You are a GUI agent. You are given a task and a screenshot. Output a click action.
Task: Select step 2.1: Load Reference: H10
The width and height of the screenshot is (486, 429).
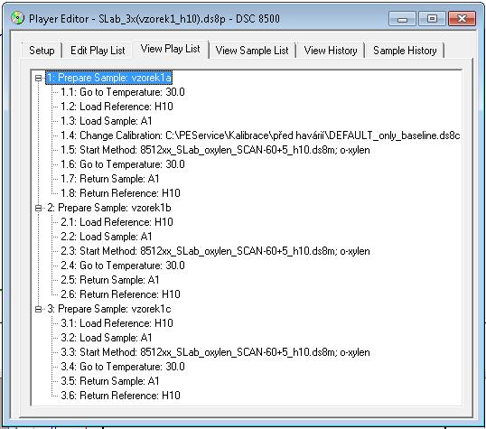(117, 222)
